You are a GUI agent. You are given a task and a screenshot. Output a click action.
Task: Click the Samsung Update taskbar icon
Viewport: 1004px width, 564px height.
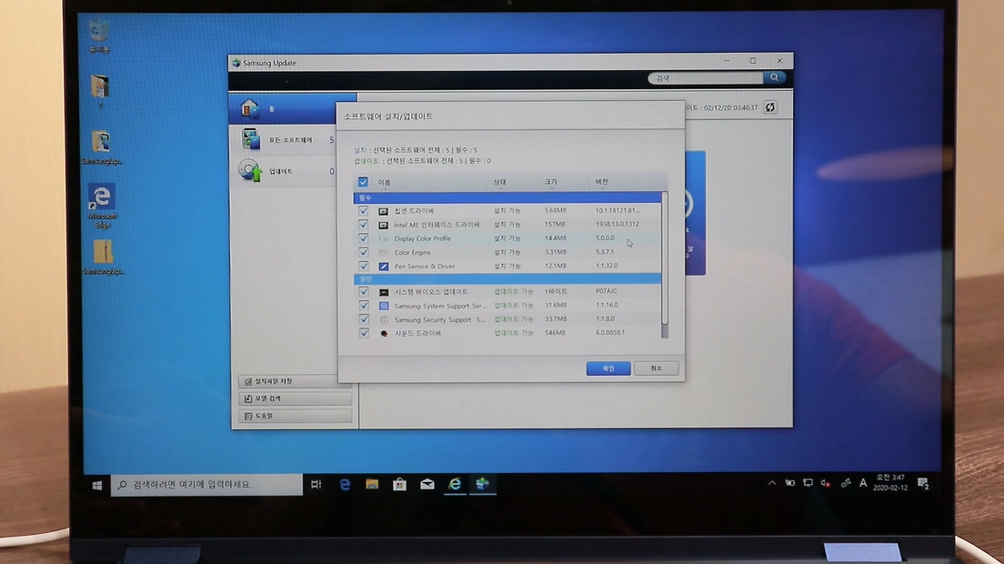pyautogui.click(x=482, y=485)
